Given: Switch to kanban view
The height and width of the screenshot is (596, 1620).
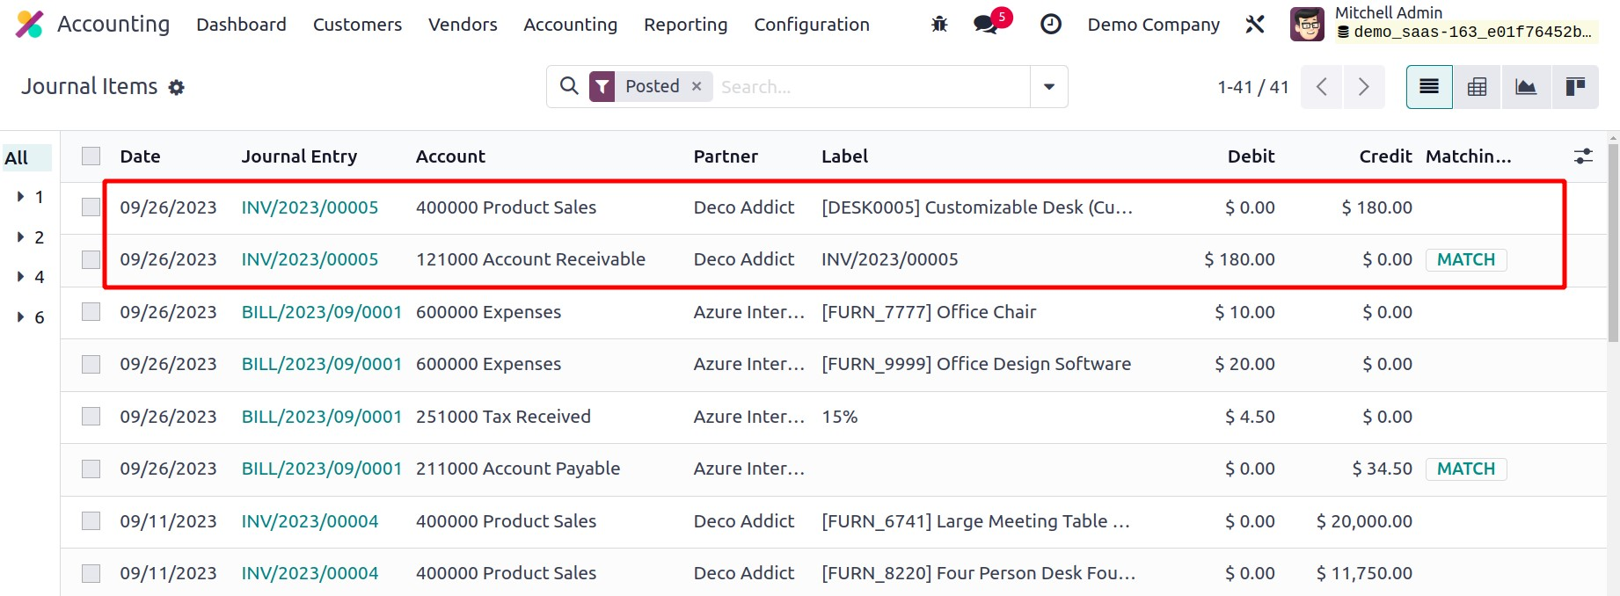Looking at the screenshot, I should coord(1574,87).
